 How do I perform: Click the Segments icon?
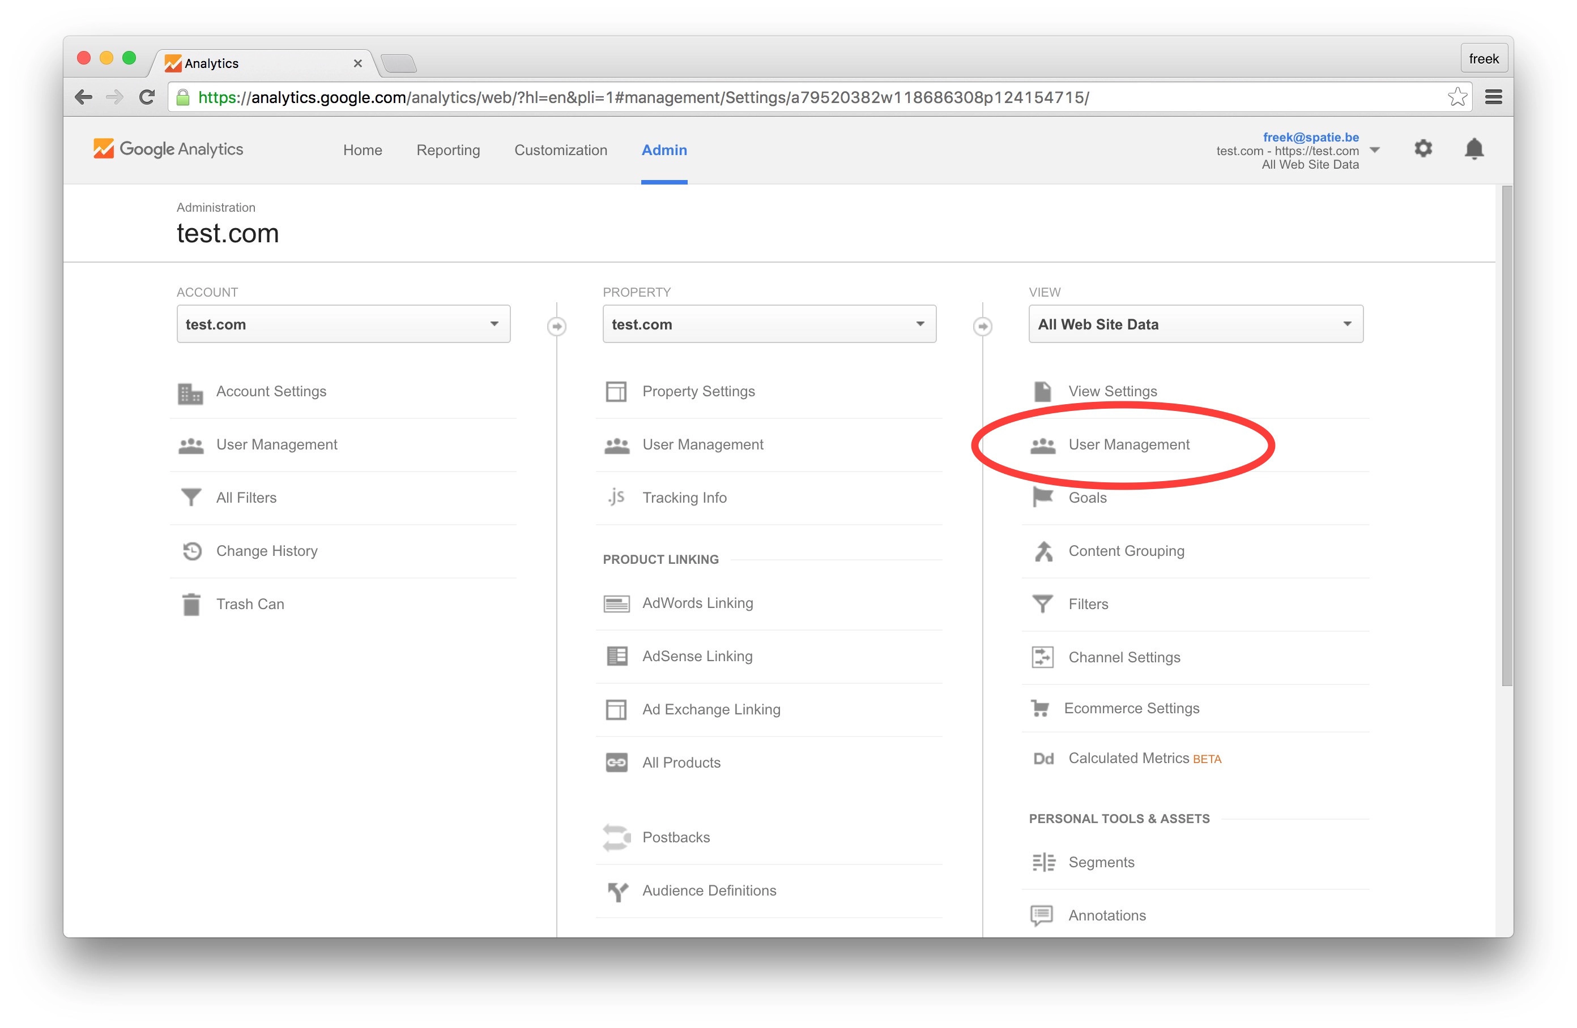coord(1043,862)
